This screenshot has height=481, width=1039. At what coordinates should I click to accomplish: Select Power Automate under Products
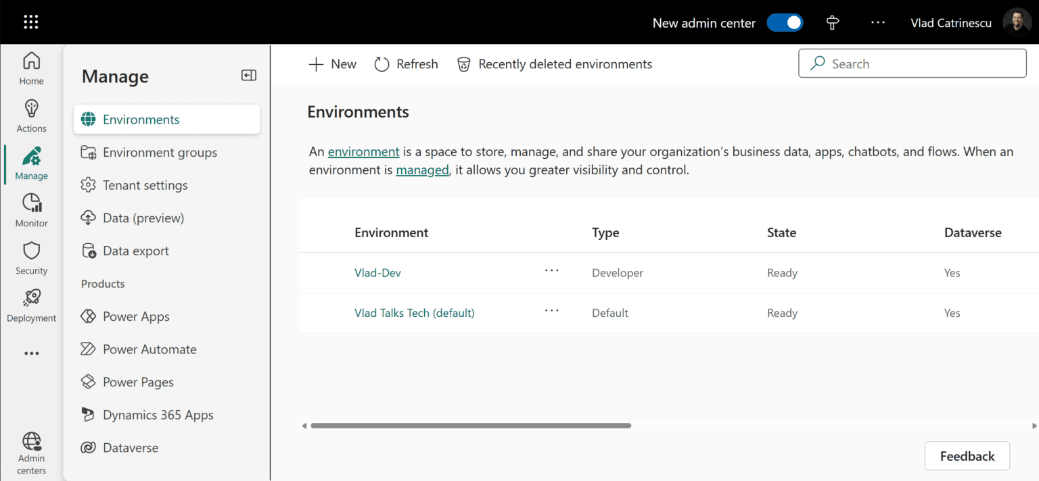pyautogui.click(x=150, y=349)
